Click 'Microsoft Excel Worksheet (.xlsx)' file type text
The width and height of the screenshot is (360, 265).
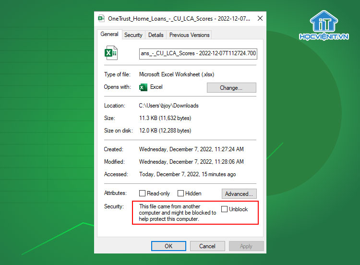(x=177, y=74)
